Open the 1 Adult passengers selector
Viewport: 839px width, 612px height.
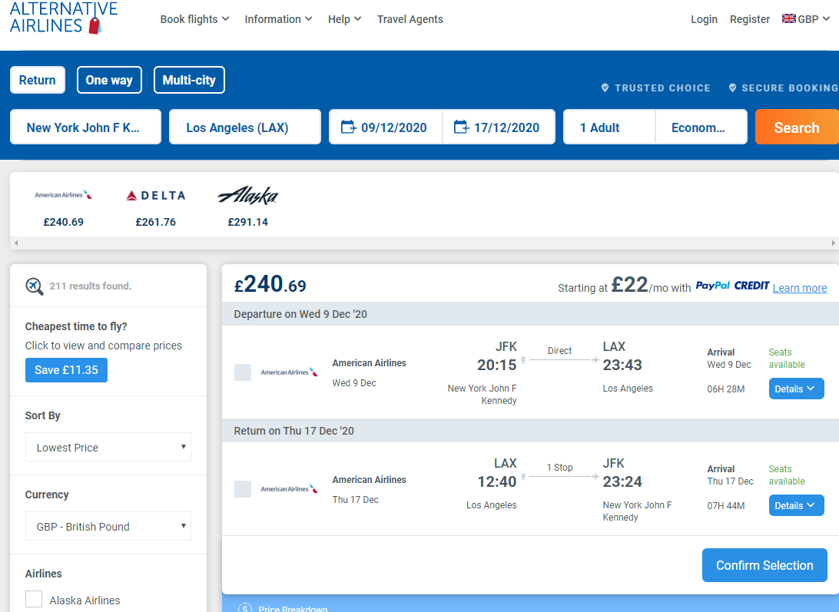[609, 127]
